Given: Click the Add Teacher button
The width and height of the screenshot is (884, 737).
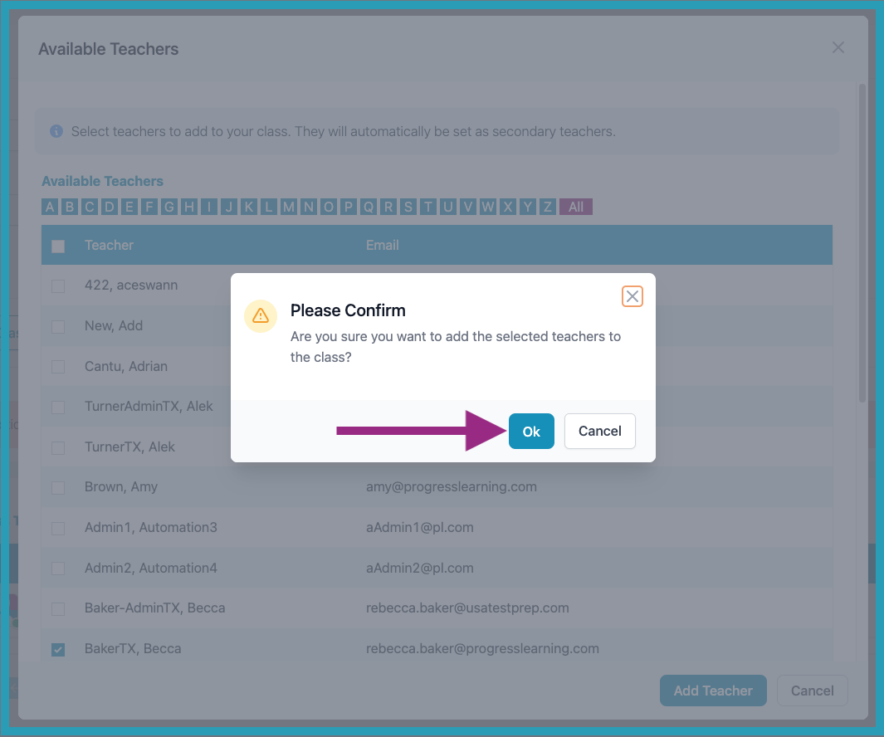Looking at the screenshot, I should [x=713, y=691].
